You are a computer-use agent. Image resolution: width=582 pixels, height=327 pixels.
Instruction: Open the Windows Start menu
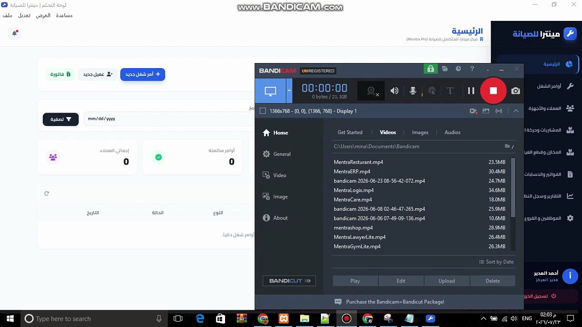point(10,319)
